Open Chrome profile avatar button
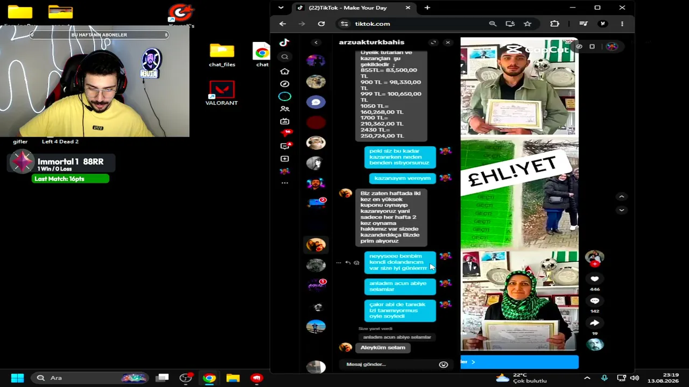 [603, 24]
